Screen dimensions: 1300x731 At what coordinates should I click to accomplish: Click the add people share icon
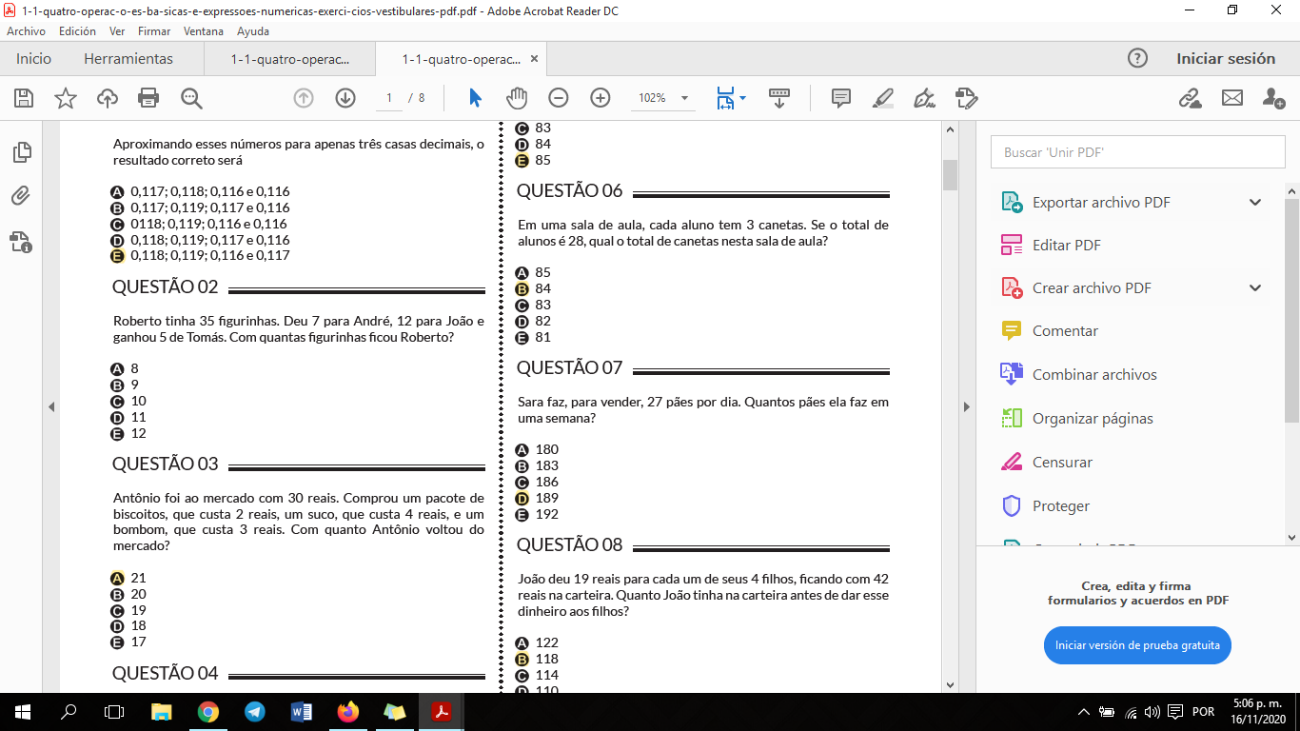[1274, 98]
